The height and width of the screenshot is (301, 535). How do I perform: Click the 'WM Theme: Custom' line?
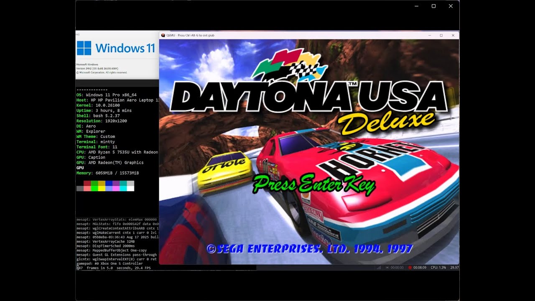[96, 137]
